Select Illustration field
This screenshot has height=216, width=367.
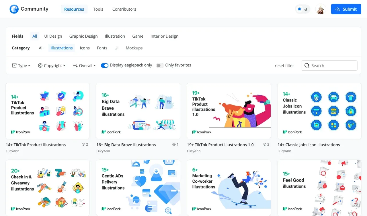point(115,36)
